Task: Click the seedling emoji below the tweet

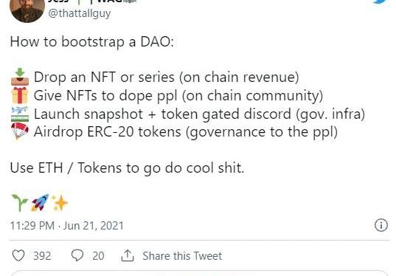Action: [20, 202]
